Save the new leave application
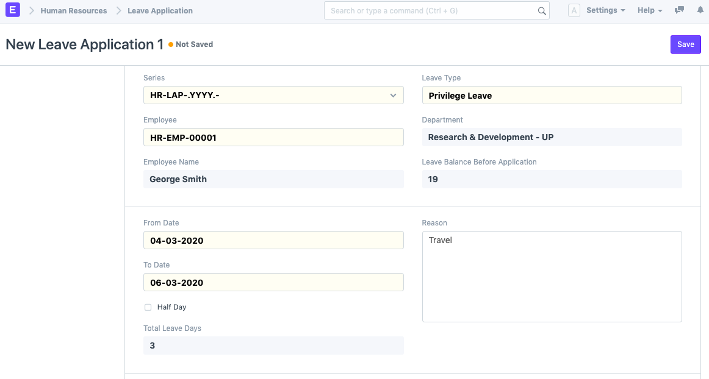This screenshot has height=379, width=709. (x=685, y=44)
